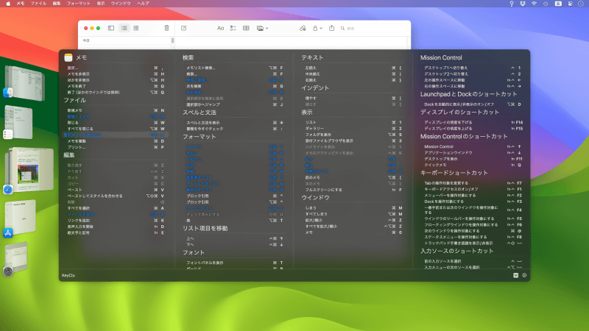Click the 選択部分へジャンプ shortcut row

(234, 104)
